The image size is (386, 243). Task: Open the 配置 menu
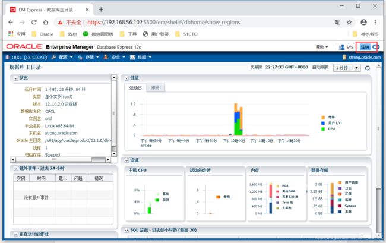pos(62,57)
